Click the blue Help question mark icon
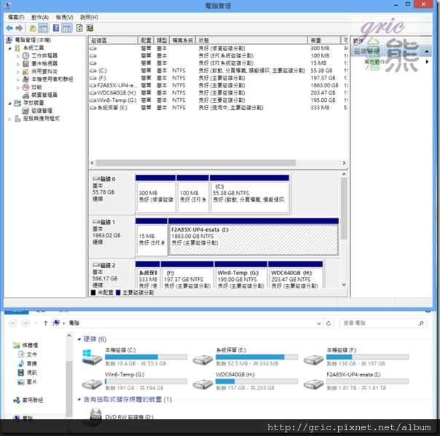The image size is (440, 436). tap(56, 28)
